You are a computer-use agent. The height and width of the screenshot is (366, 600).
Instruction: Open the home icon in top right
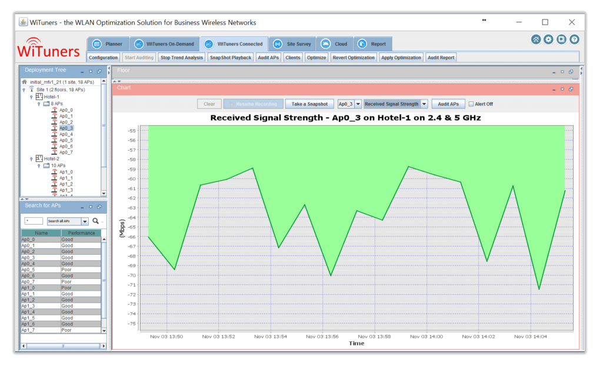[x=536, y=39]
